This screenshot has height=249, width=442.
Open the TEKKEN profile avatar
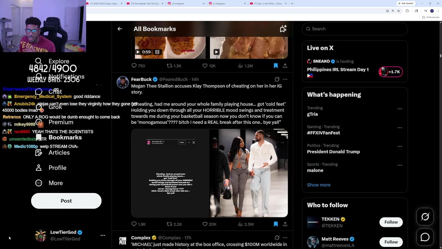(x=313, y=222)
